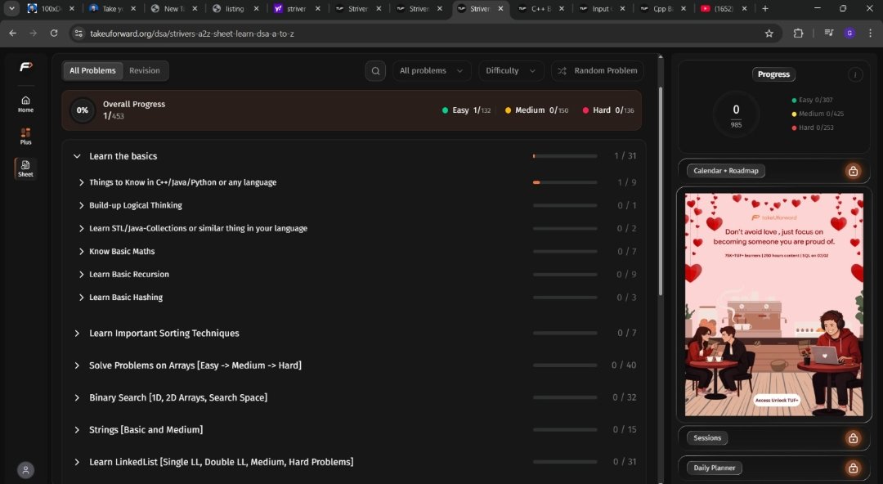
Task: Close the 100xD tab
Action: [x=71, y=8]
